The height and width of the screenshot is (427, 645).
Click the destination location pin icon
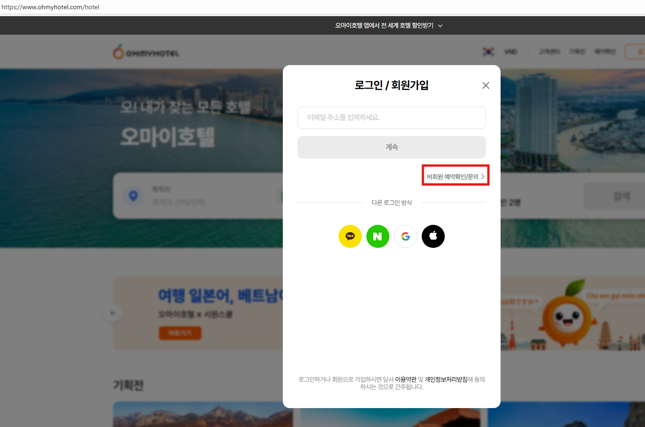pos(133,196)
